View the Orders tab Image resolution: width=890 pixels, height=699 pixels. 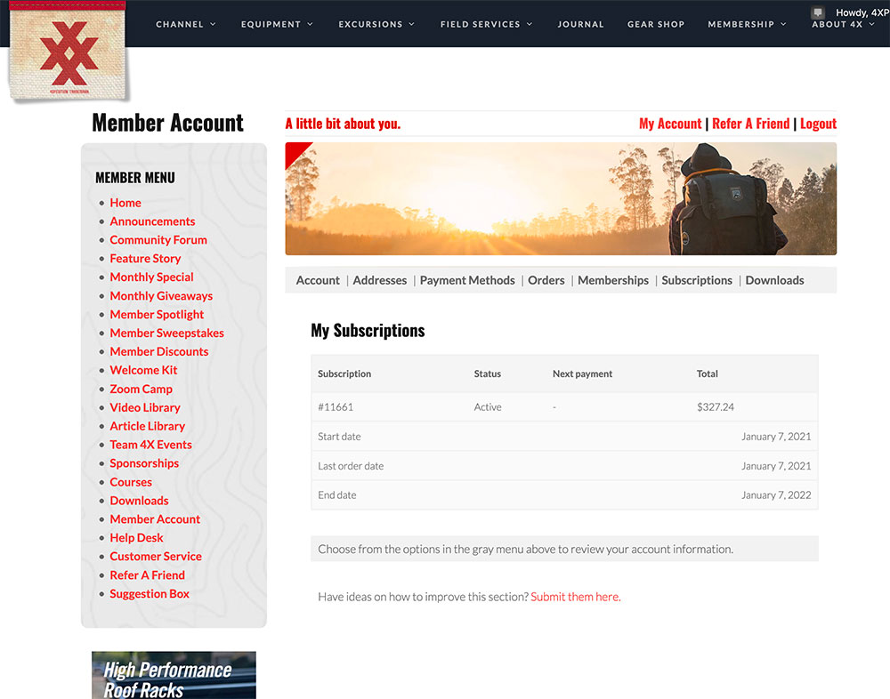[546, 280]
